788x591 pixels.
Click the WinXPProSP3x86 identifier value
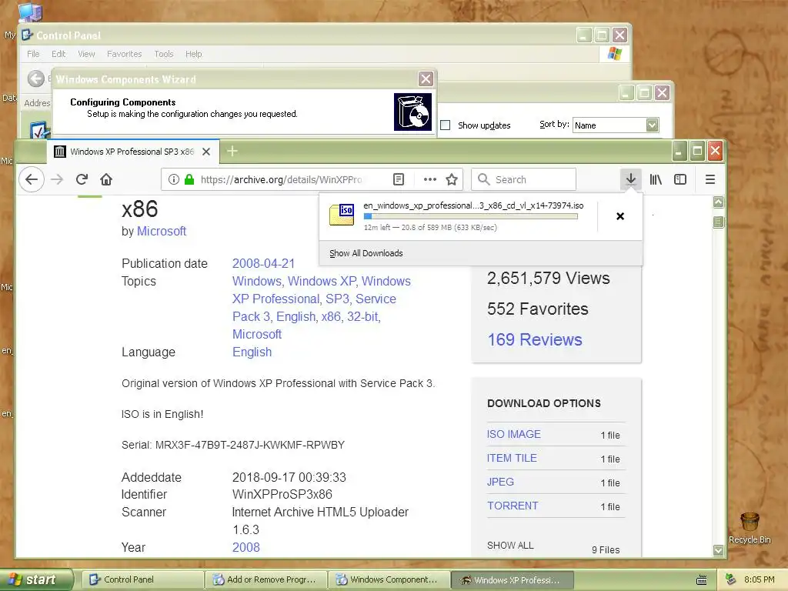point(282,494)
